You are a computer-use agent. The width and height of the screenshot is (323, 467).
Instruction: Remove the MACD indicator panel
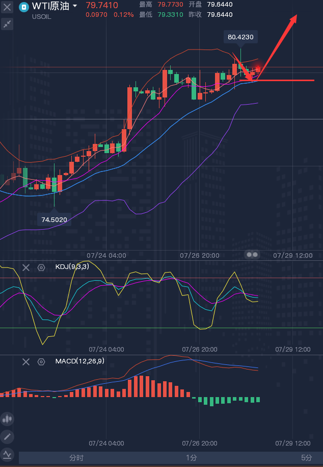point(26,362)
